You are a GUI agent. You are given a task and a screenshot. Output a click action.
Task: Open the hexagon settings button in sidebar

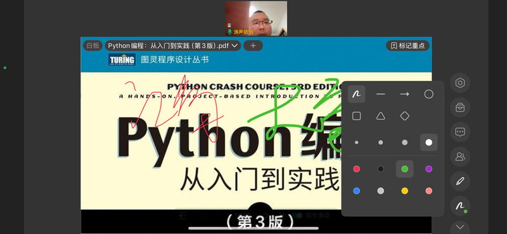[460, 83]
